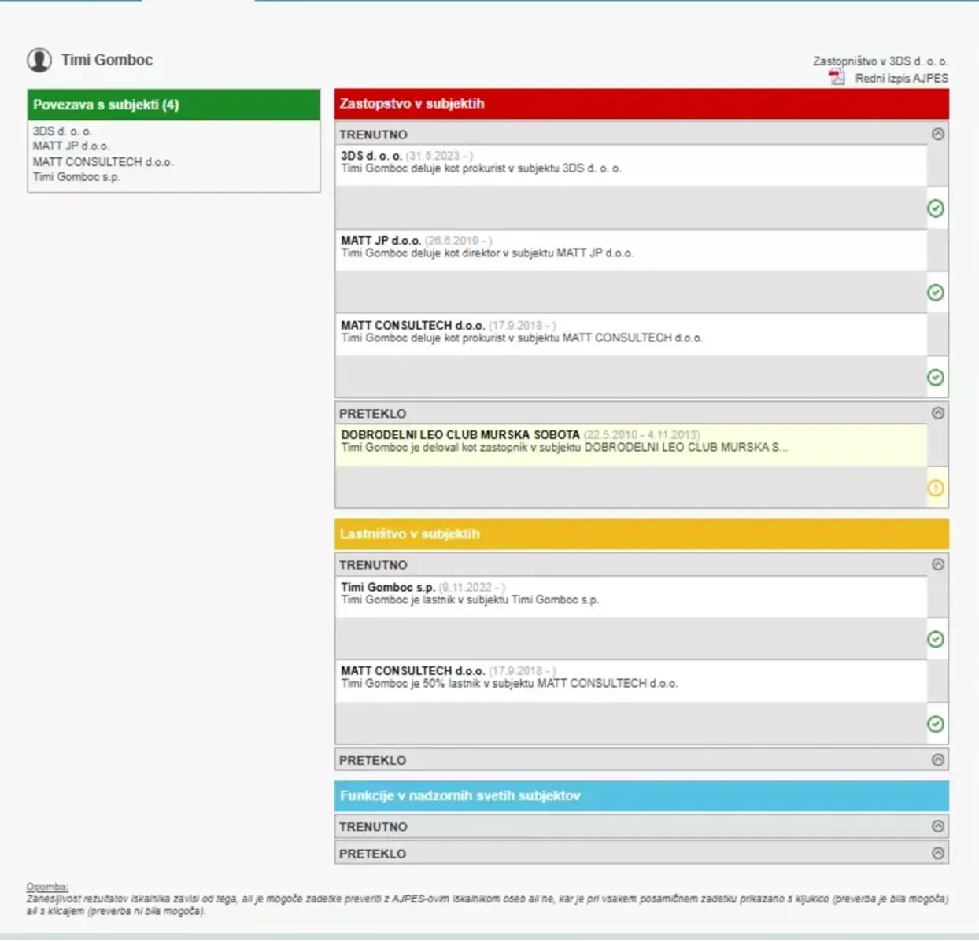The width and height of the screenshot is (979, 941).
Task: Expand PRETEKLO section under Funkcije v nadzornih svetih
Action: click(x=937, y=854)
